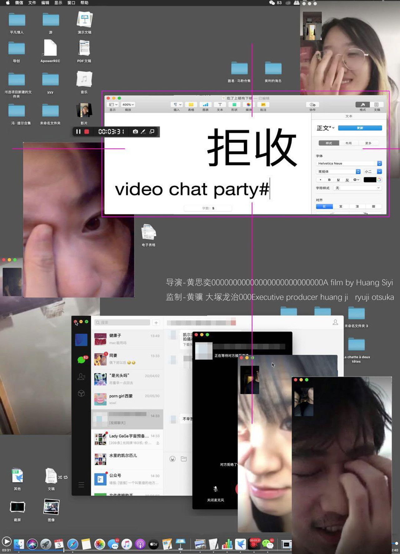400x554 pixels.
Task: Select center text alignment in Pages
Action: (x=341, y=206)
